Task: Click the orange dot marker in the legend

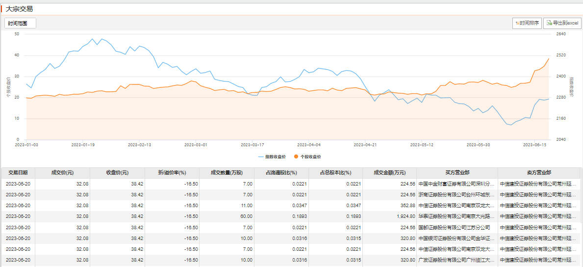Action: [296, 157]
